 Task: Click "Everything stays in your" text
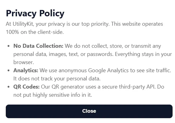click(x=143, y=54)
